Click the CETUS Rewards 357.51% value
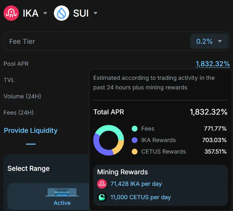Image resolution: width=233 pixels, height=211 pixels. (215, 152)
